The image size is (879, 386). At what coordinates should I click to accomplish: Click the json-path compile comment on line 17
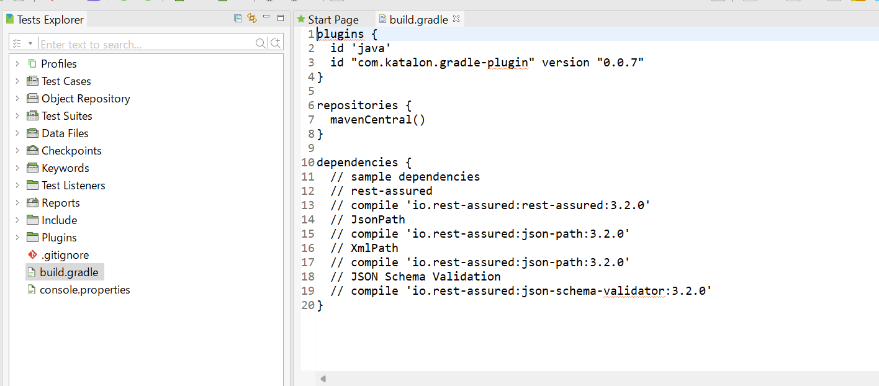[x=480, y=262]
